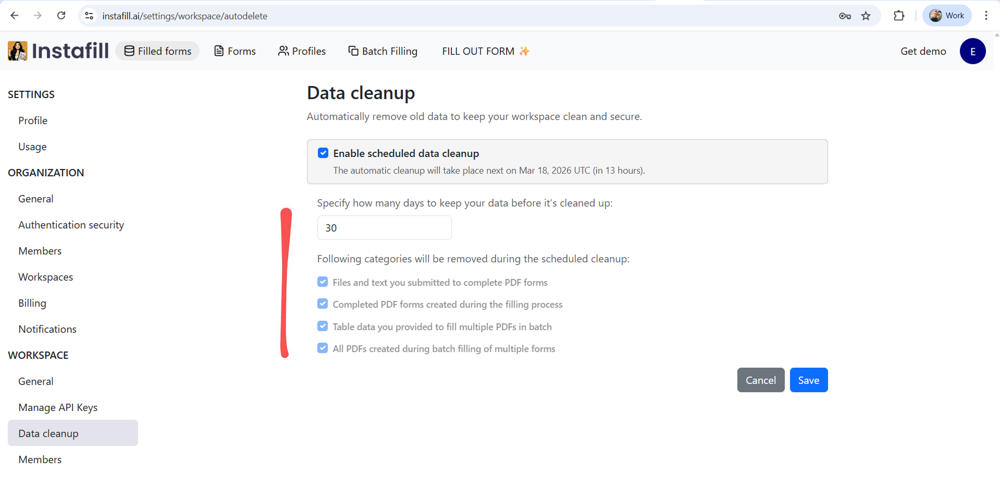The width and height of the screenshot is (1000, 484).
Task: Click the saved passwords key icon
Action: point(845,16)
